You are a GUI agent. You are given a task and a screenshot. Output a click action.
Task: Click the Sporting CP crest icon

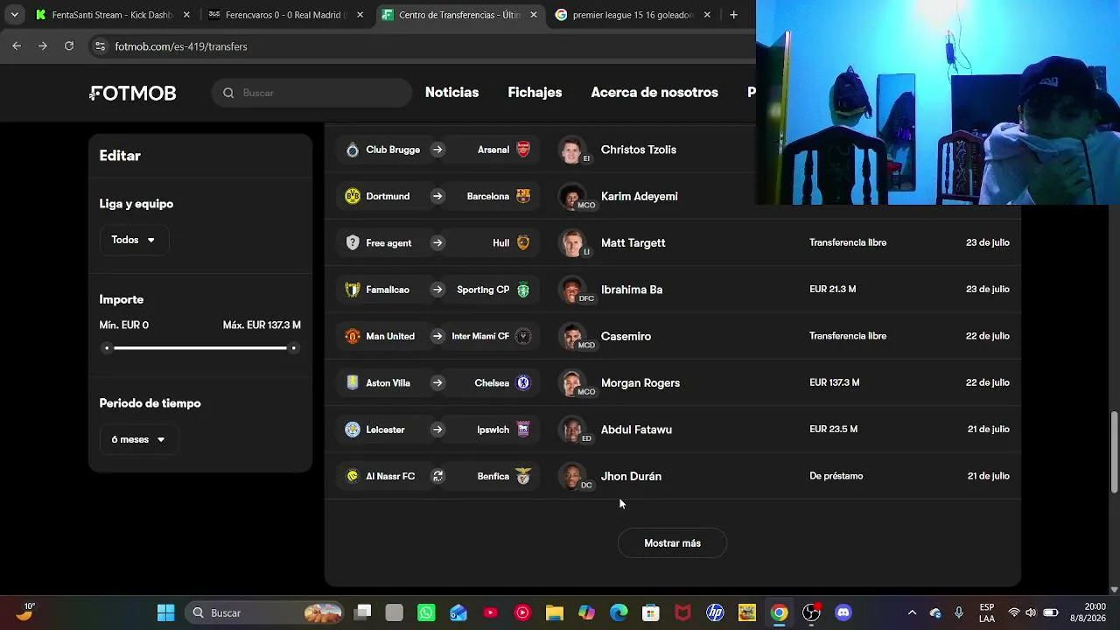(x=523, y=290)
